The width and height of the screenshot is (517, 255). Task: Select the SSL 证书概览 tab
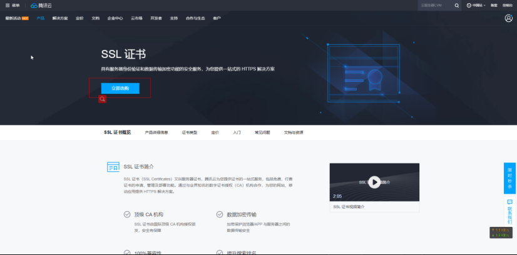(x=118, y=132)
